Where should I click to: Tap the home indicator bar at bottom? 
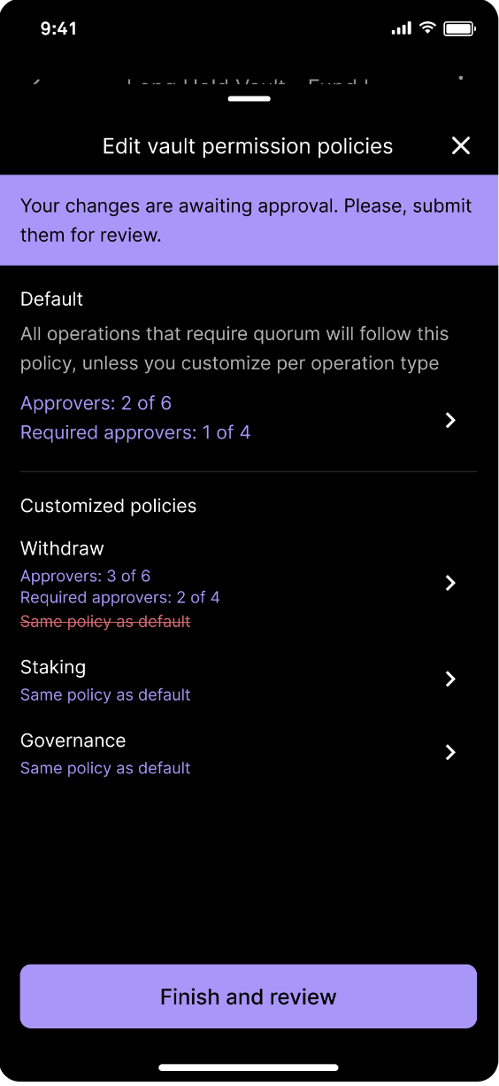249,1067
